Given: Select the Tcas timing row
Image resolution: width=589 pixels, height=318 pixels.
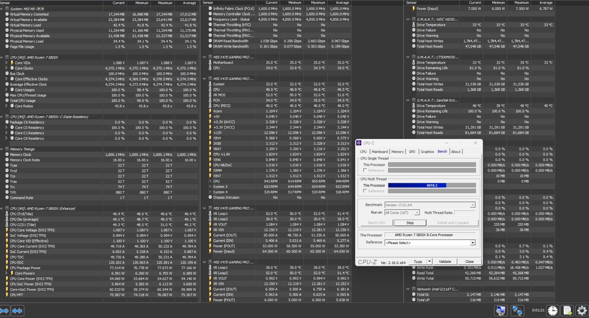Looking at the screenshot, I should click(99, 165).
